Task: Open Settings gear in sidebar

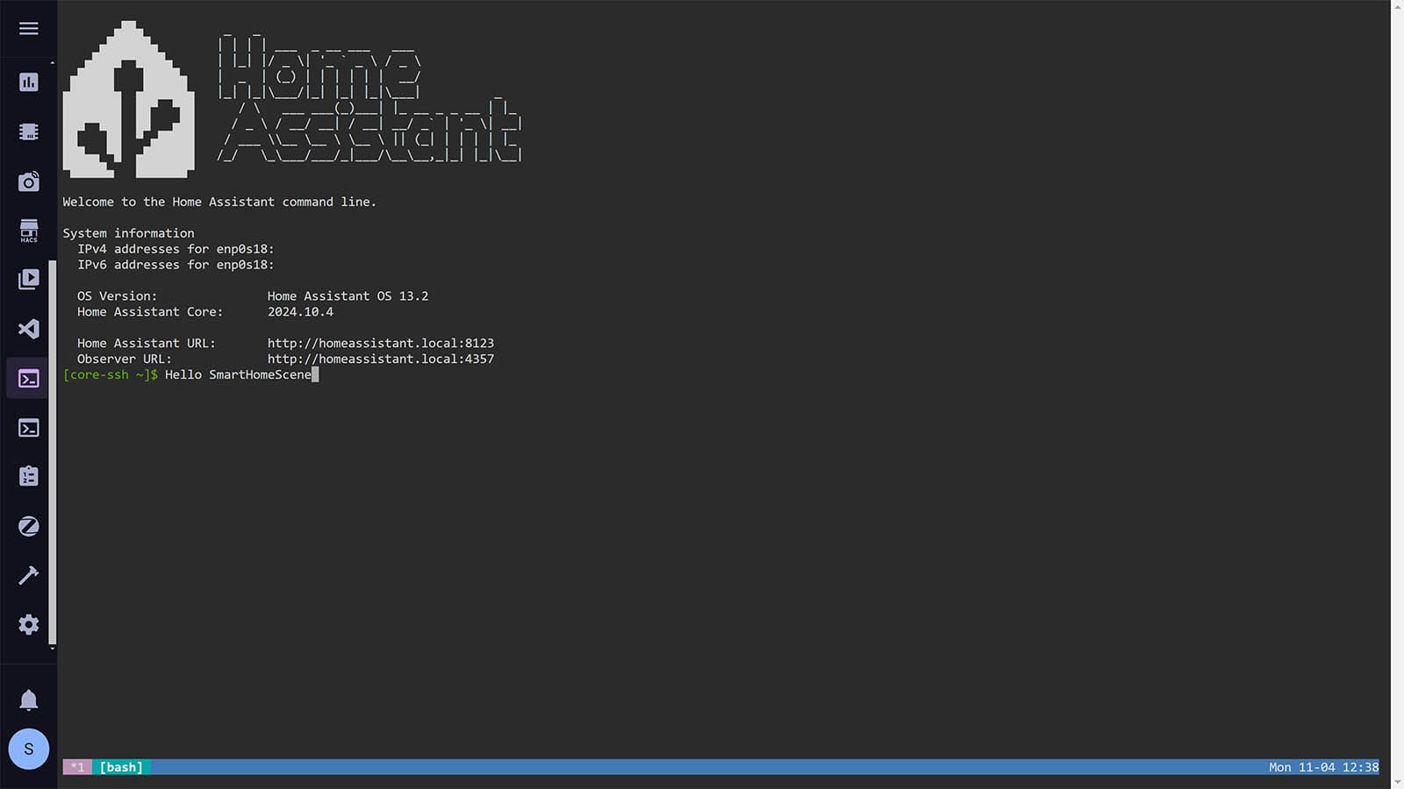Action: [29, 624]
